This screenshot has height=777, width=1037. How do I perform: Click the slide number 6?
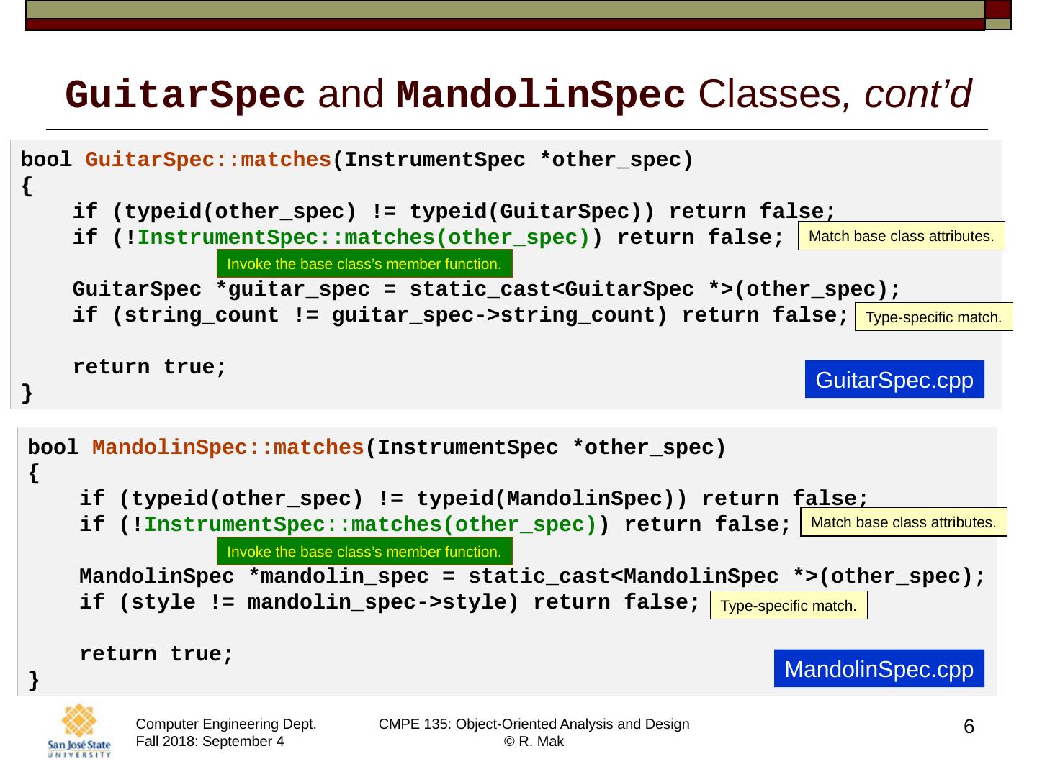[x=969, y=727]
